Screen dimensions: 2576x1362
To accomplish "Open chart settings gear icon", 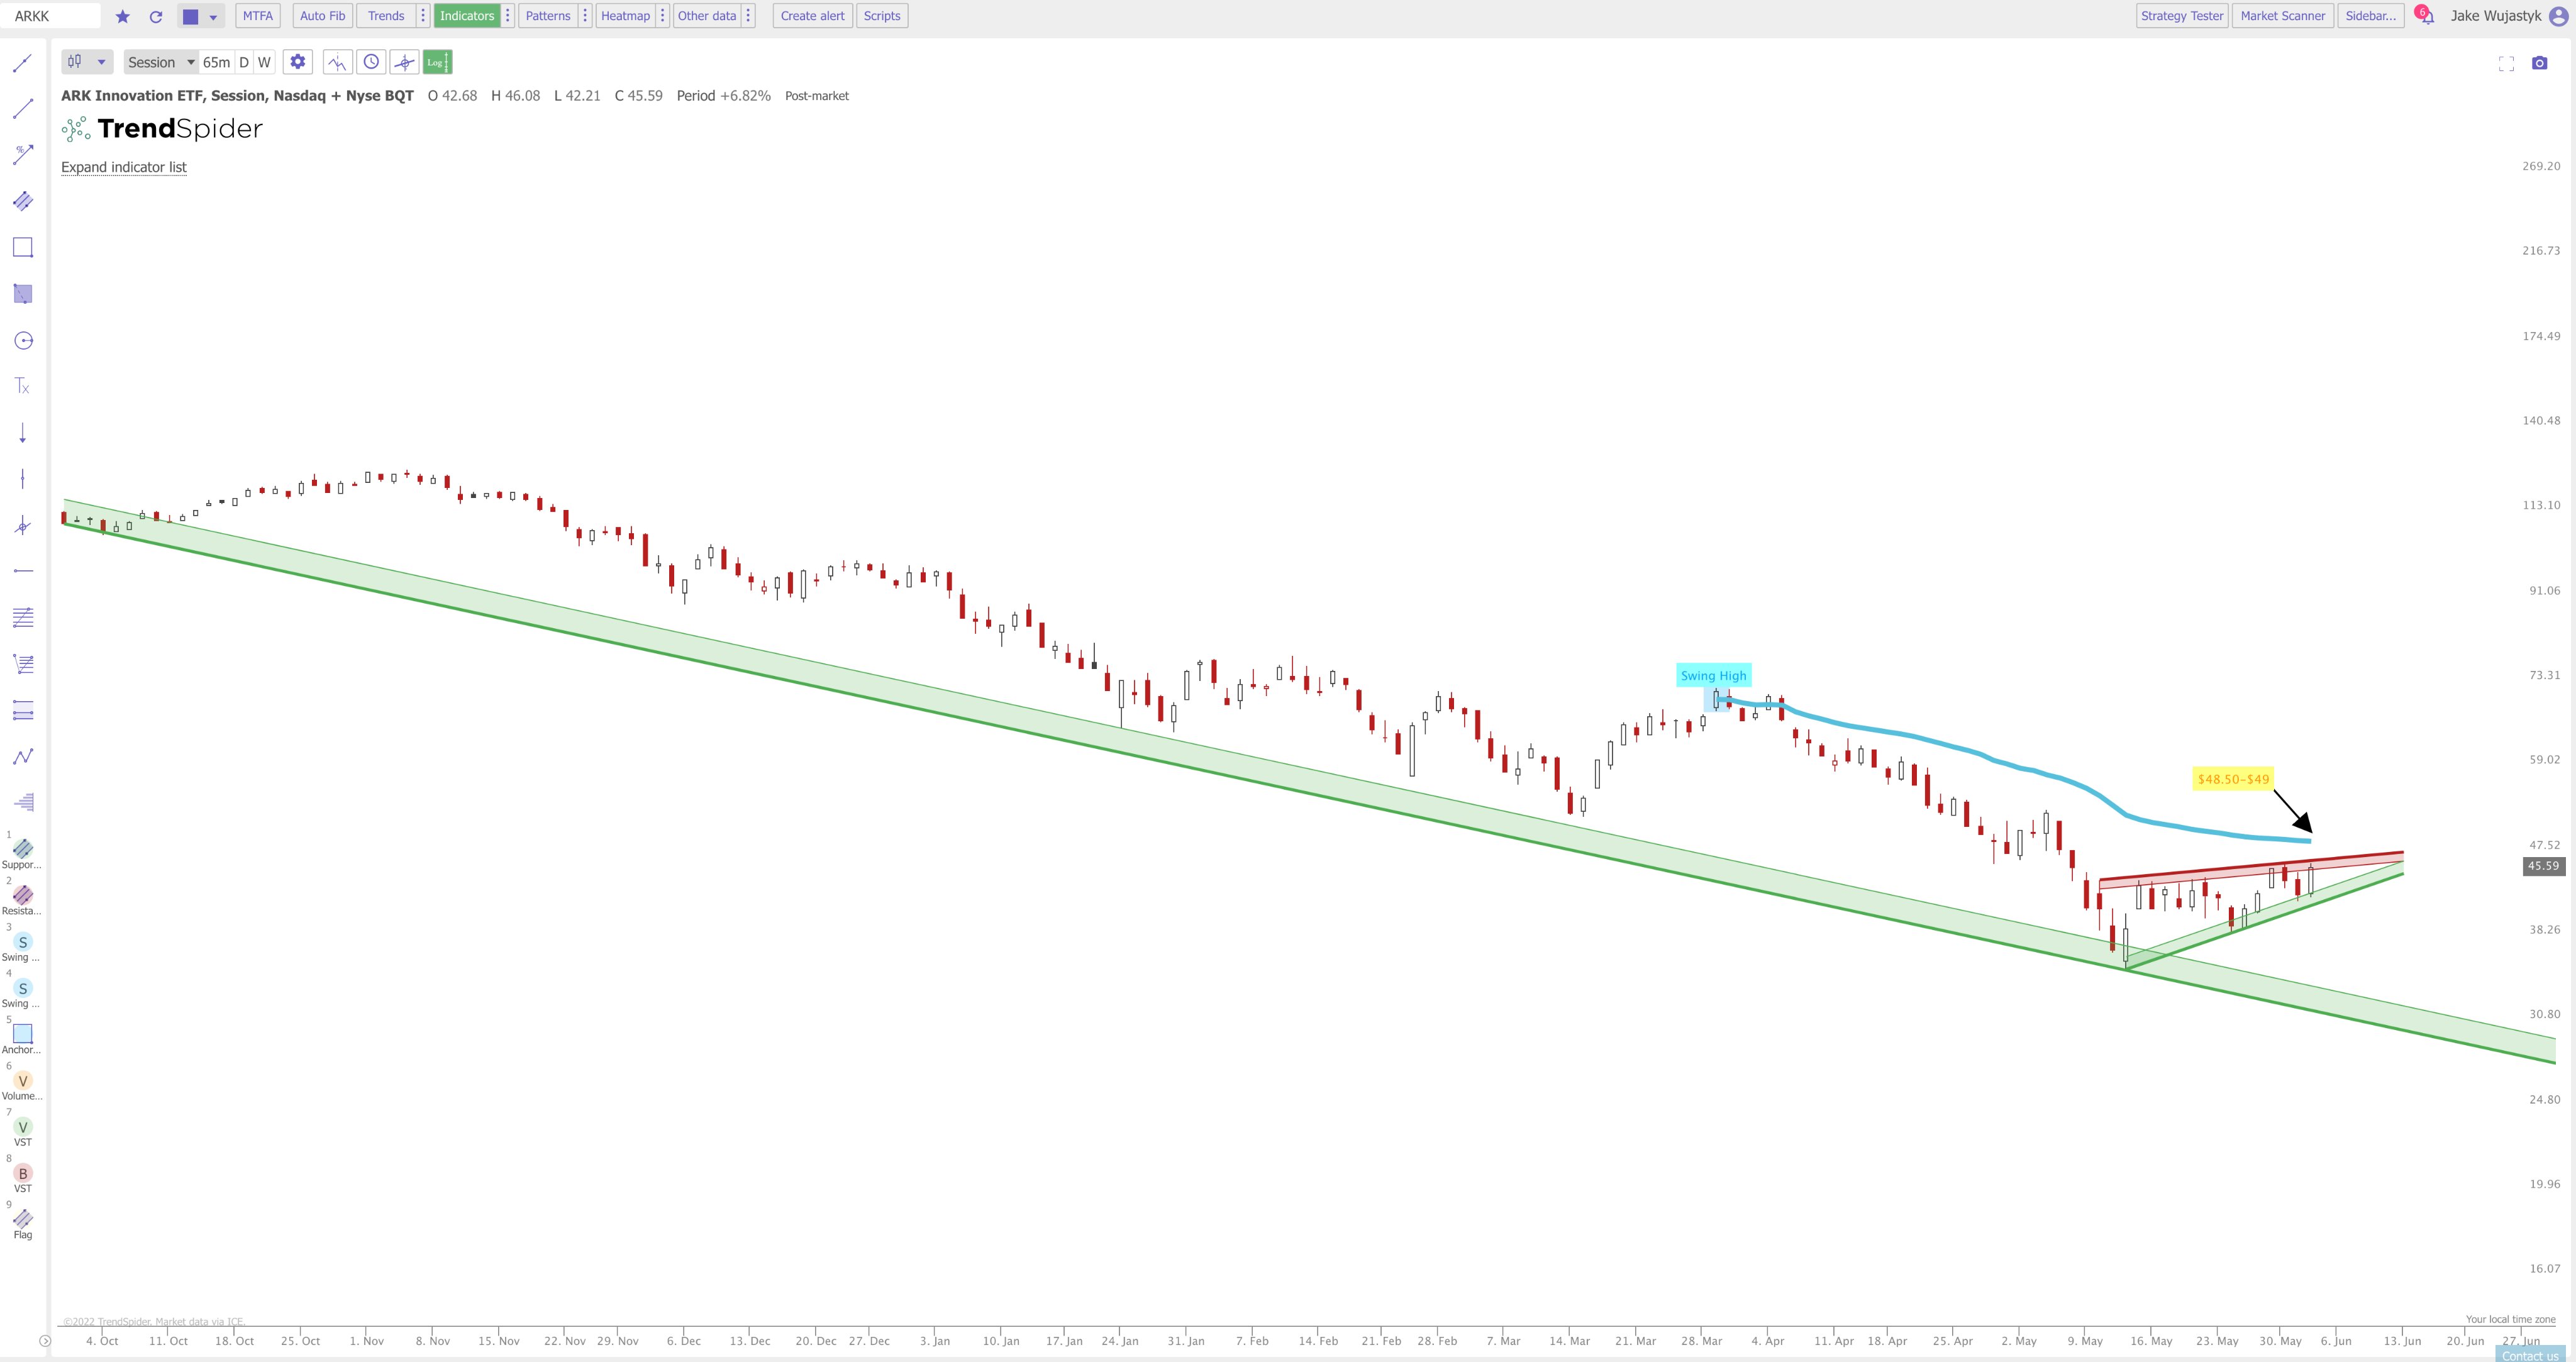I will tap(297, 62).
